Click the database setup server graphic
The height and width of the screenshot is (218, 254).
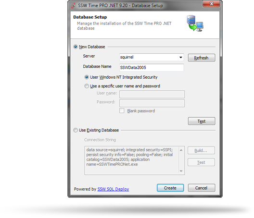[195, 23]
